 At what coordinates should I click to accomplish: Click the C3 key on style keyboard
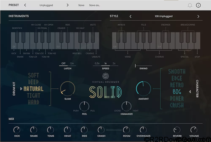tap(115, 46)
